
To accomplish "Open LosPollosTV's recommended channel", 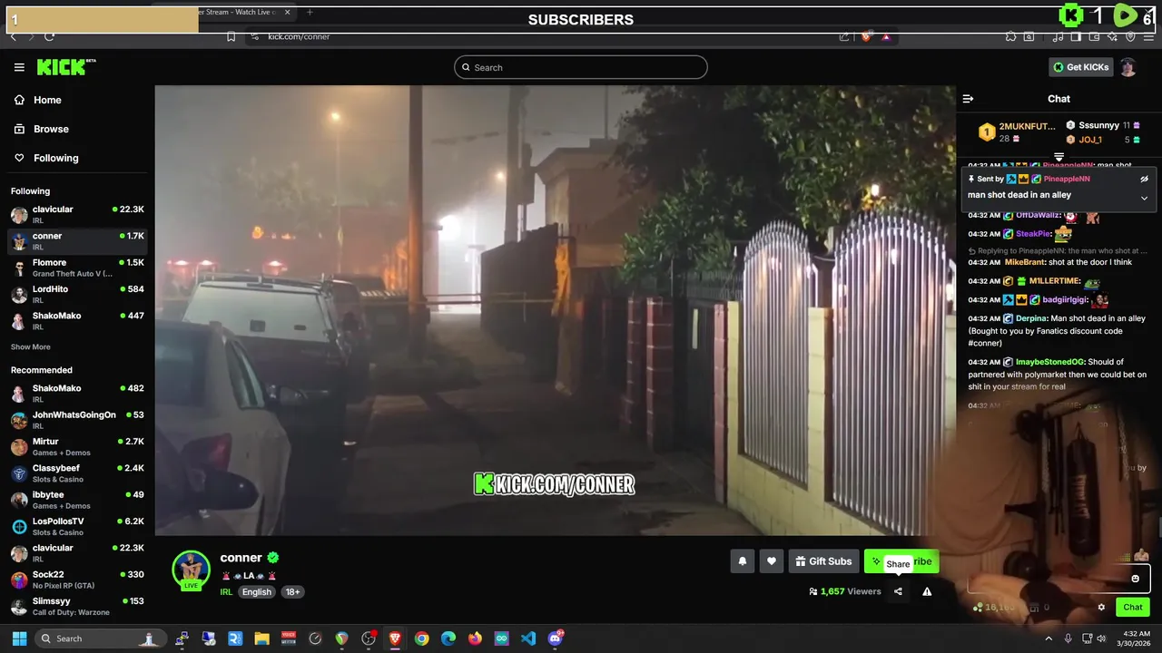I will pos(77,526).
